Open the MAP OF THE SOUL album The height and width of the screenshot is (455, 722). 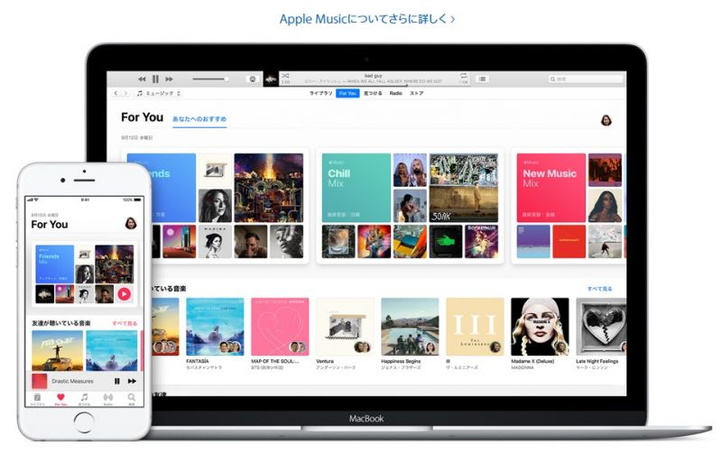point(280,327)
